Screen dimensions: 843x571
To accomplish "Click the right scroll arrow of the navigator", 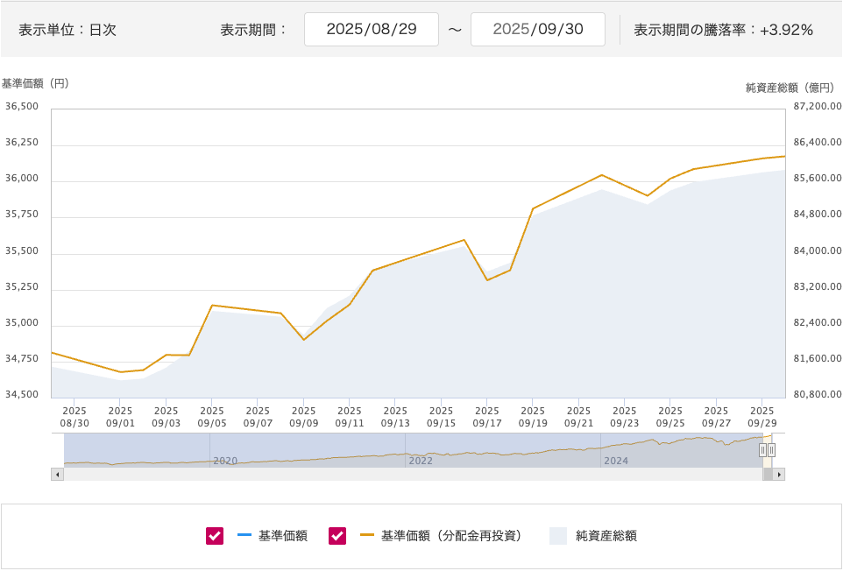I will (x=779, y=474).
